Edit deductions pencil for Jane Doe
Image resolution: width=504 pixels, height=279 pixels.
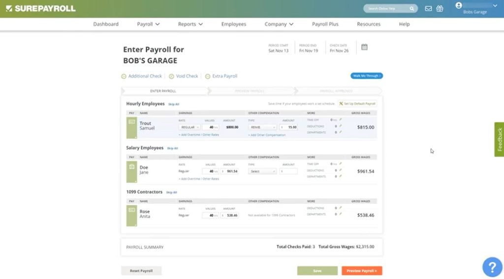(341, 170)
